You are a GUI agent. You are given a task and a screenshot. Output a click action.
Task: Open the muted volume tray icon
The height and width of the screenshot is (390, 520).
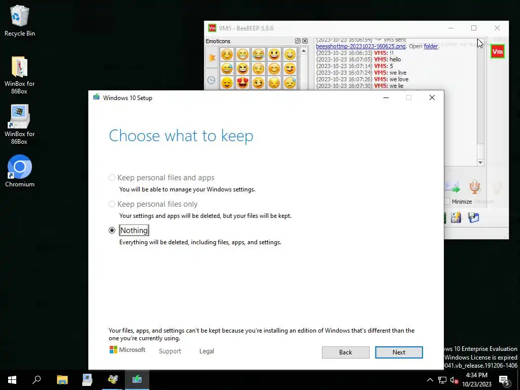tap(454, 380)
